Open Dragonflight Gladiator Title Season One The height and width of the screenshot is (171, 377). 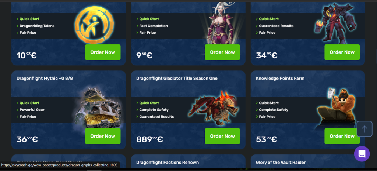click(x=177, y=78)
